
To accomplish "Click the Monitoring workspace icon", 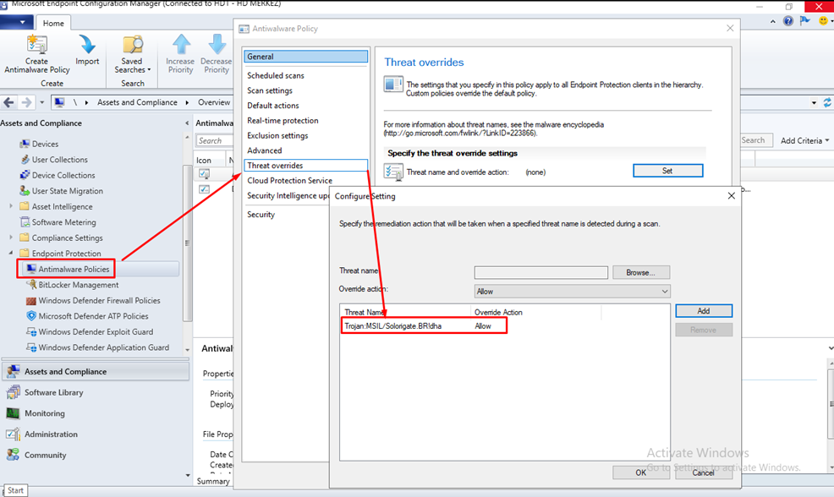I will coord(13,413).
